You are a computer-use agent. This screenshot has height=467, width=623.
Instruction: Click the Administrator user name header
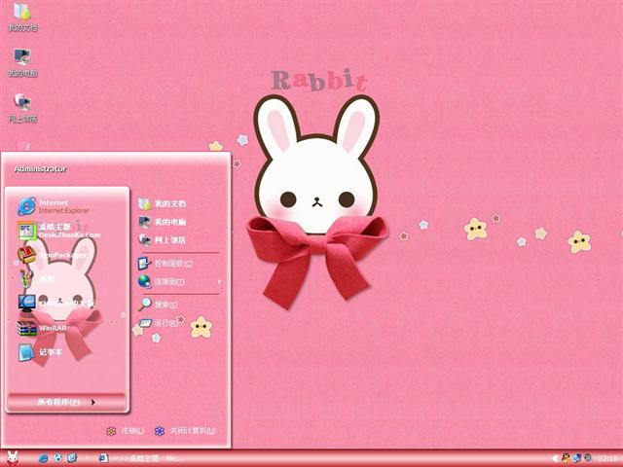pos(40,169)
